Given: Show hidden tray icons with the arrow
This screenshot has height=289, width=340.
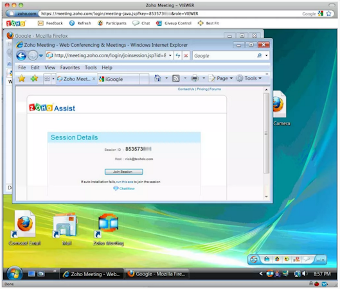Looking at the screenshot, I should tap(262, 274).
